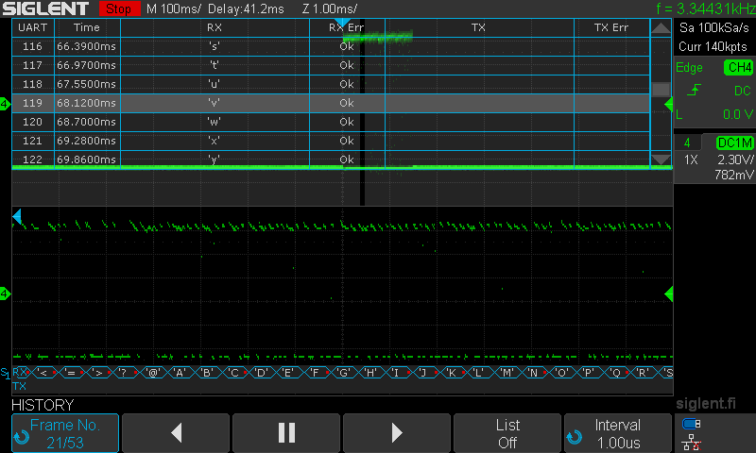Click the channel 4 number tab
756x453 pixels.
pyautogui.click(x=687, y=143)
